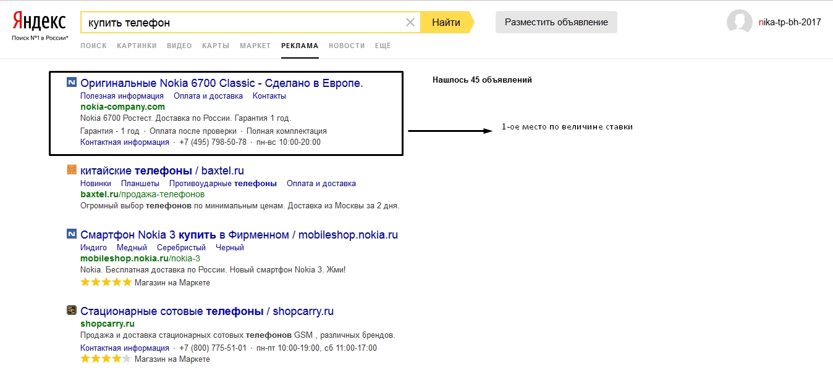Click the favicon beside Смартфон Nokia 3 ad
Viewport: 833px width, 376px height.
point(71,234)
